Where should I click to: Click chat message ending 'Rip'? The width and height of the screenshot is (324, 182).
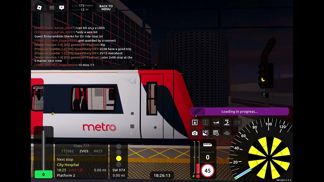click(x=103, y=45)
